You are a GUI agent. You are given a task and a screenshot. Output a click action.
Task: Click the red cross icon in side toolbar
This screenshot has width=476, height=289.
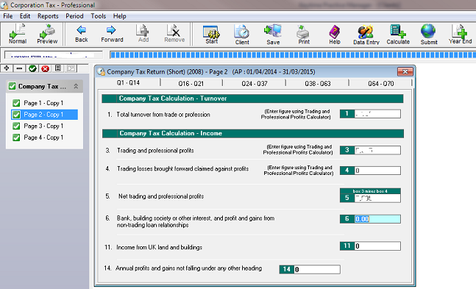[45, 68]
